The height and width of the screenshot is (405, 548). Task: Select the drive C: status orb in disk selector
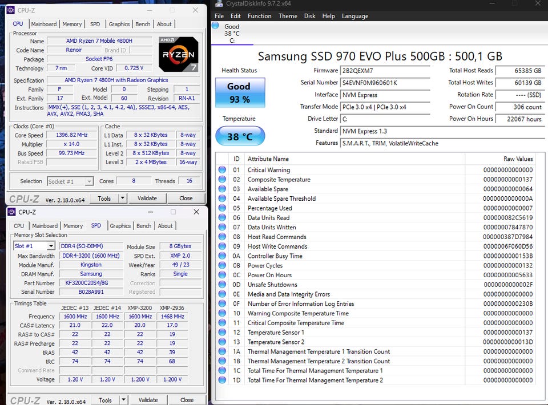tap(215, 26)
